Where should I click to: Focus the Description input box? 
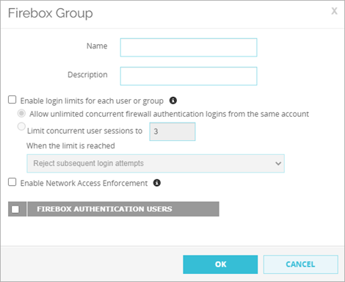pyautogui.click(x=189, y=76)
